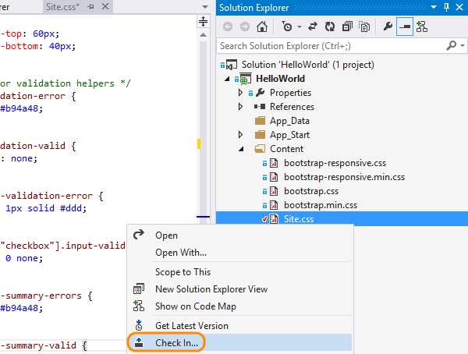Expand the References node
The width and height of the screenshot is (468, 354).
[x=240, y=107]
